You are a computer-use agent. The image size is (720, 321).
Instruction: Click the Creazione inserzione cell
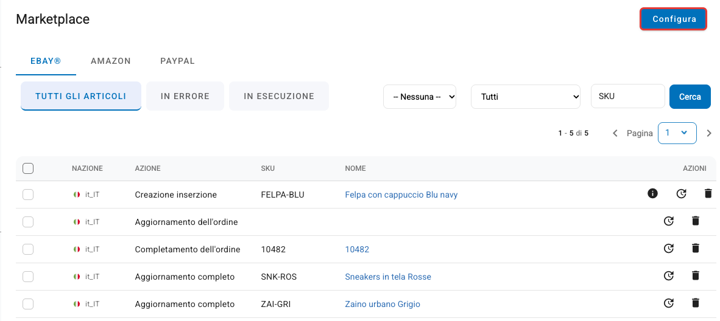coord(176,195)
